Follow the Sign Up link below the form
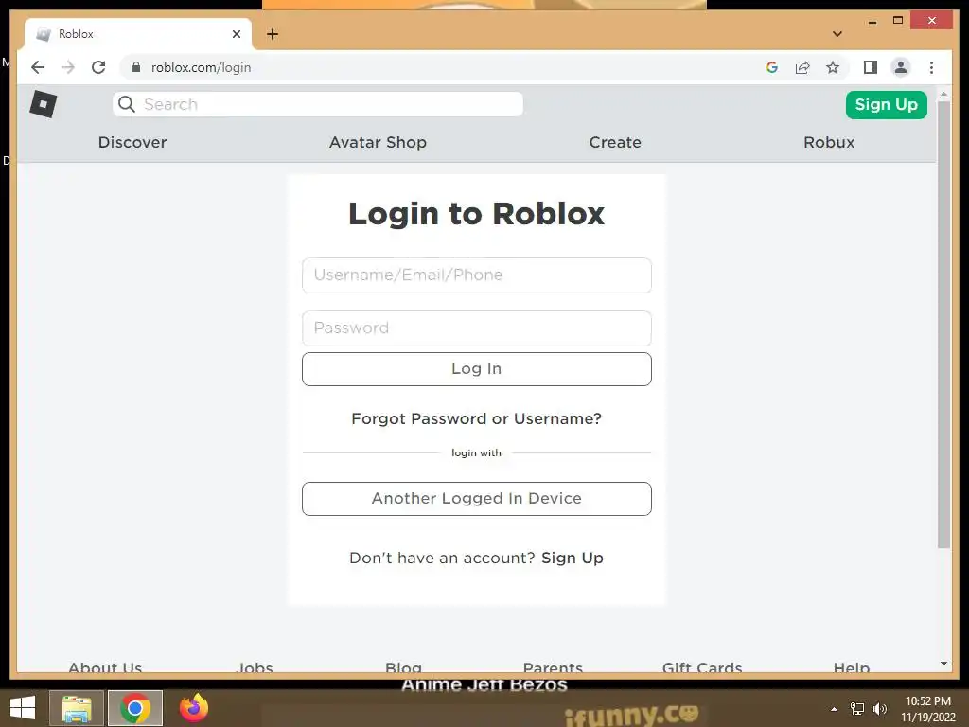Image resolution: width=969 pixels, height=727 pixels. click(573, 558)
